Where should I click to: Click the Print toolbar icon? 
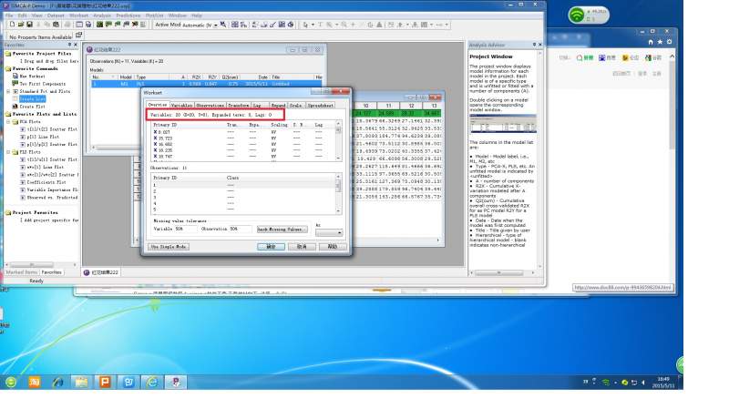(67, 25)
